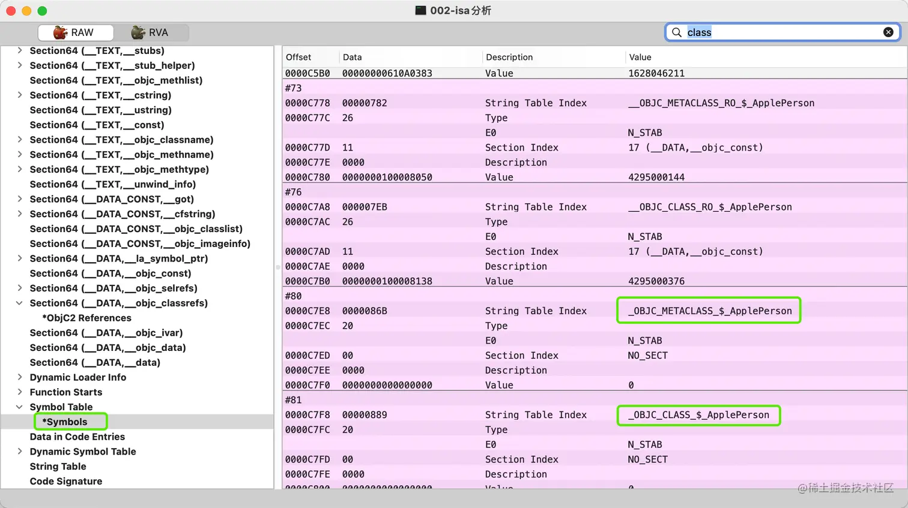The height and width of the screenshot is (508, 908).
Task: Select offset cell 0000C7A8
Action: tap(307, 207)
